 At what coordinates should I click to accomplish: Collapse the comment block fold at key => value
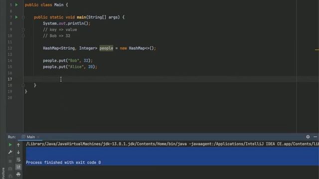[23, 30]
